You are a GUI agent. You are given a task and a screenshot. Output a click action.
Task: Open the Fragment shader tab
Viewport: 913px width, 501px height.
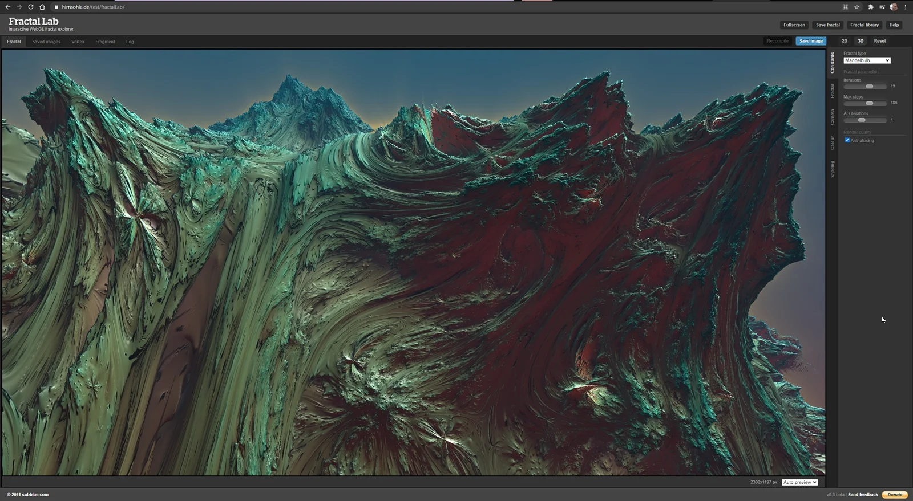[105, 42]
